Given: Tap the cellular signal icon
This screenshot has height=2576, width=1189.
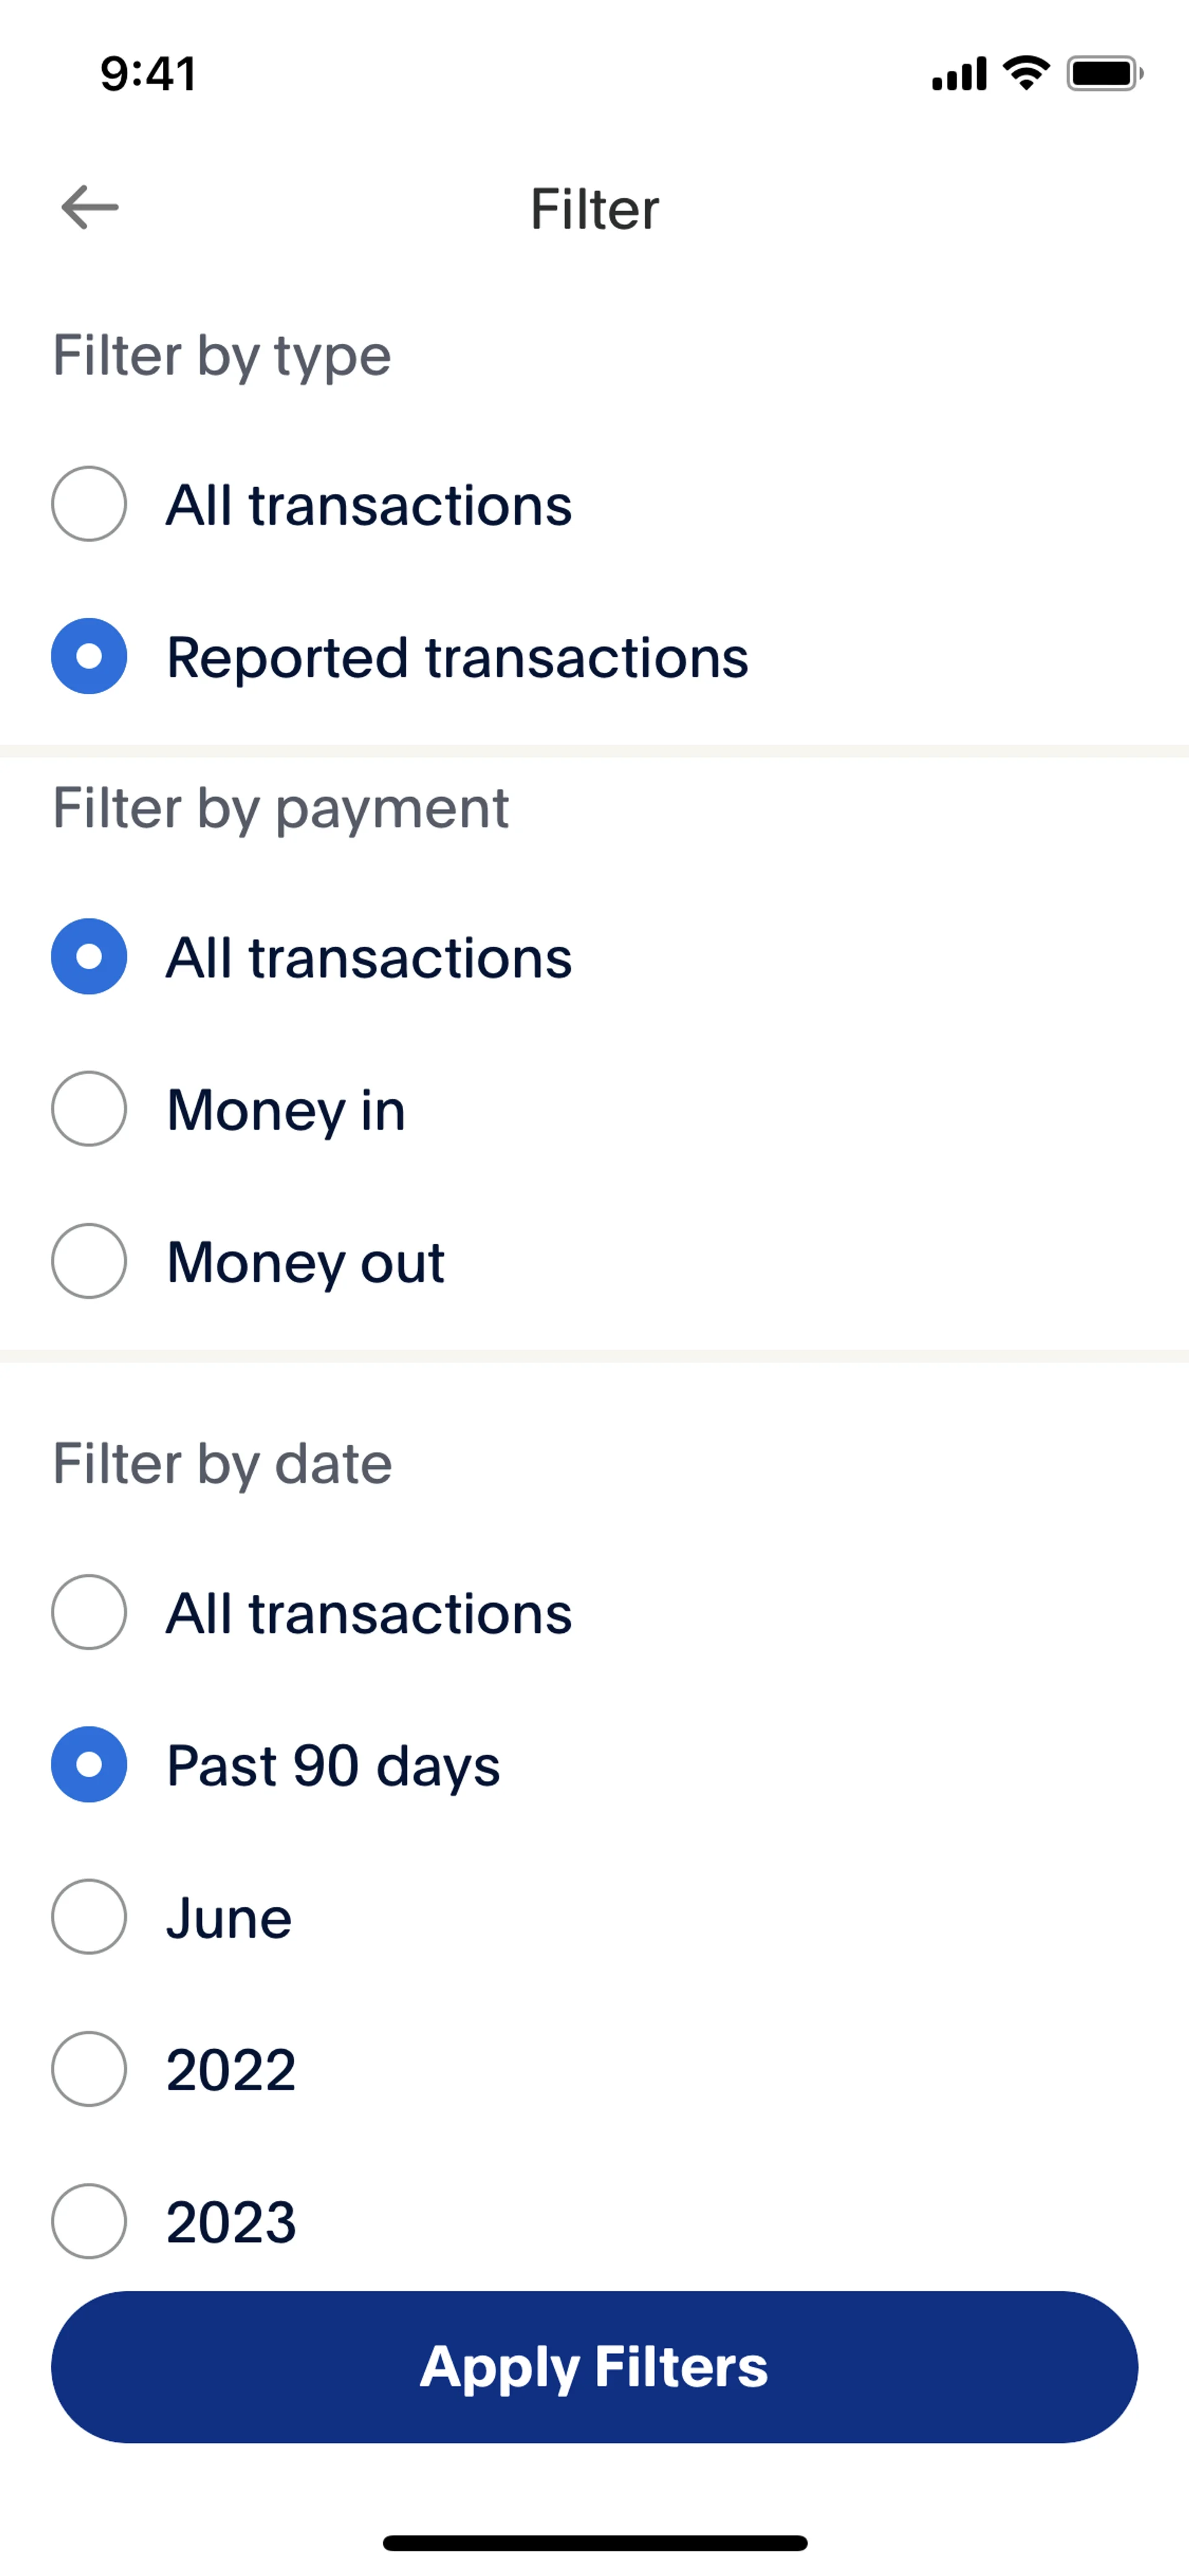Looking at the screenshot, I should (x=958, y=74).
